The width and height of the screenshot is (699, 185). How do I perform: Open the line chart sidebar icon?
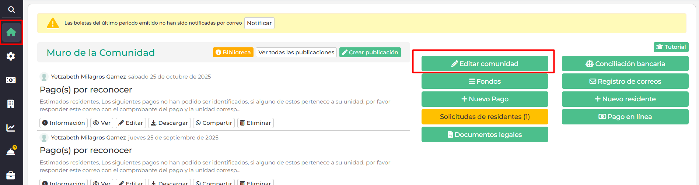click(x=11, y=128)
